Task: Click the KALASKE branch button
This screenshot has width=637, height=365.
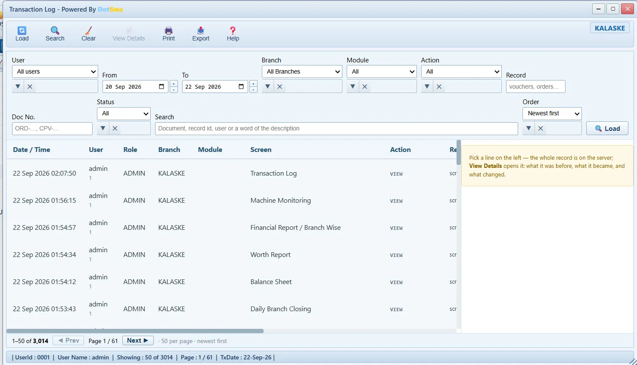Action: point(610,28)
